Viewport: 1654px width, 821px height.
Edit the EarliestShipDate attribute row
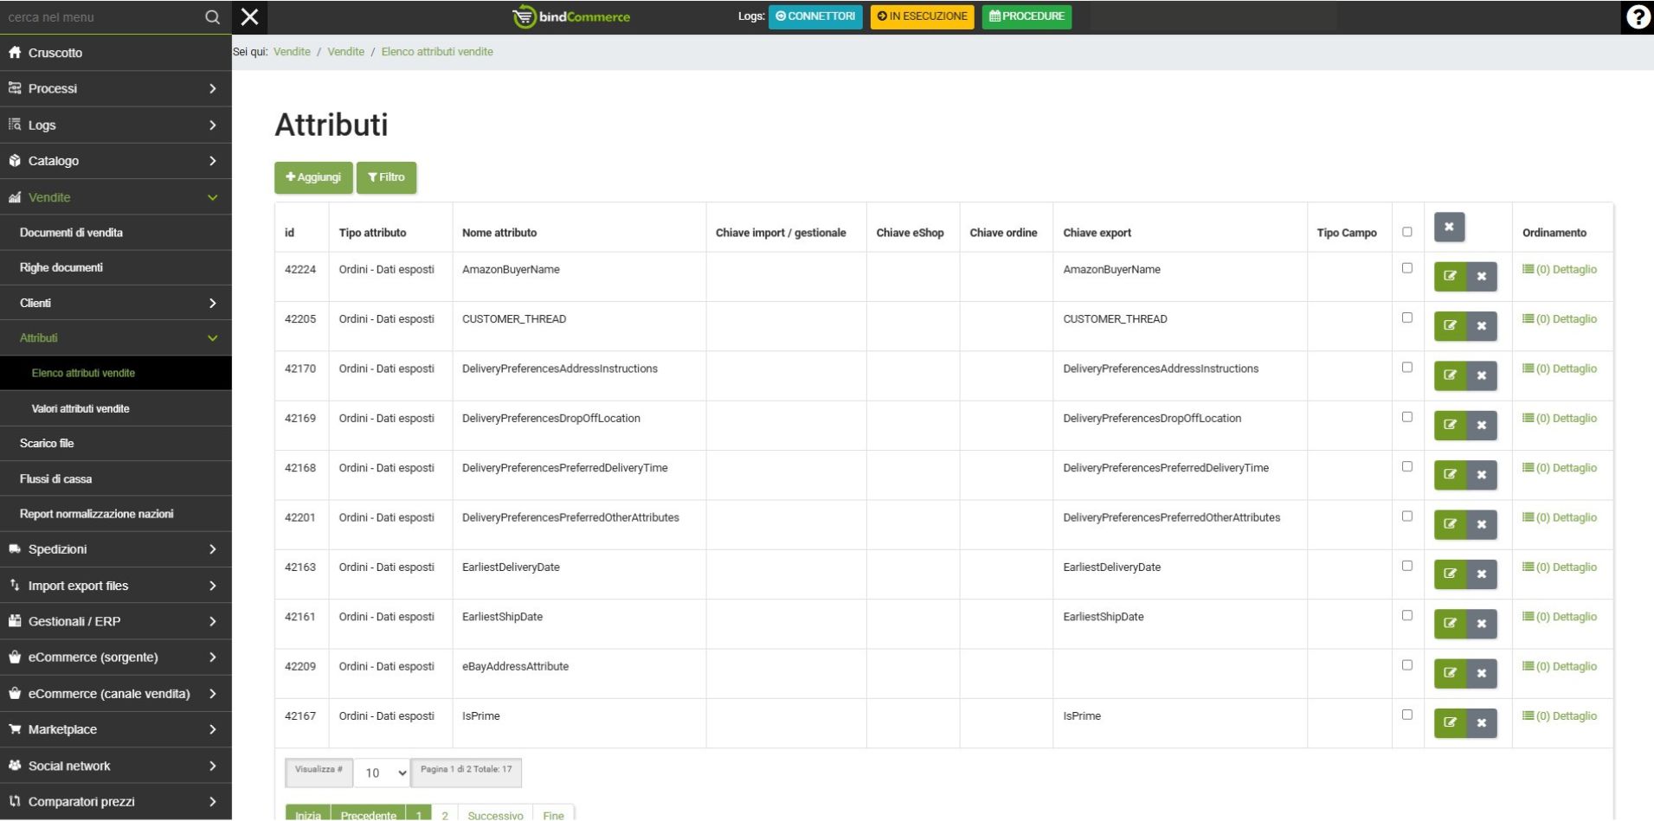pyautogui.click(x=1450, y=624)
